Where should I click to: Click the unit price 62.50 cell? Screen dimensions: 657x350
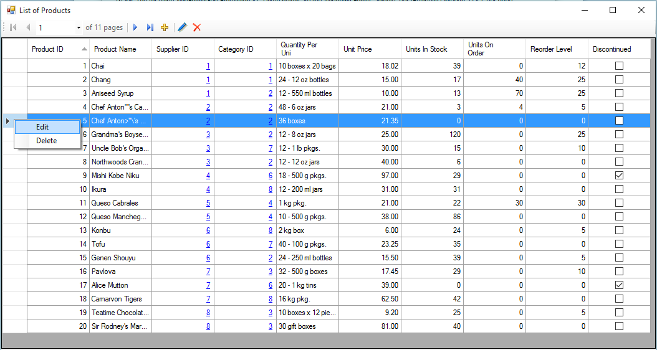pyautogui.click(x=370, y=299)
